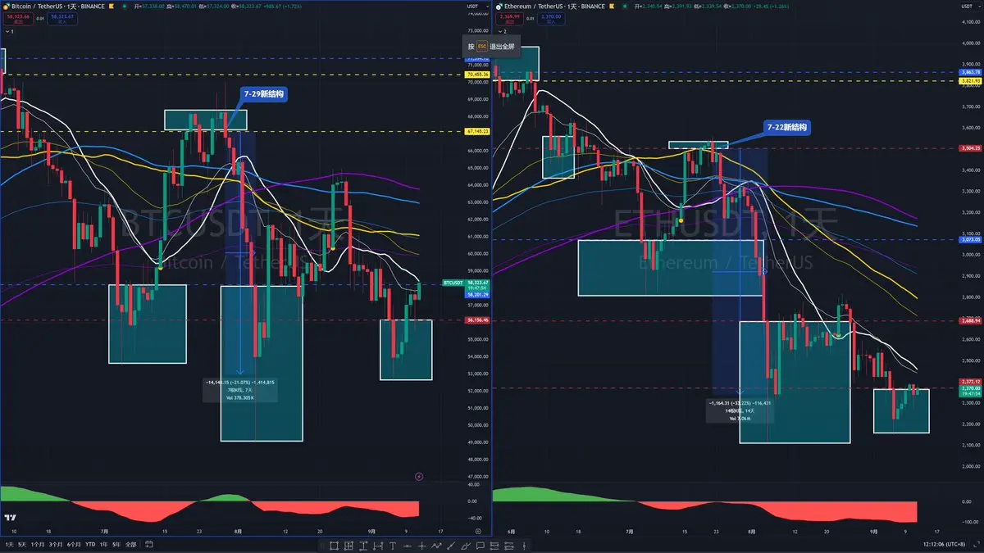Image resolution: width=984 pixels, height=553 pixels.
Task: Click the red 3,504.25 price label
Action: pyautogui.click(x=969, y=148)
